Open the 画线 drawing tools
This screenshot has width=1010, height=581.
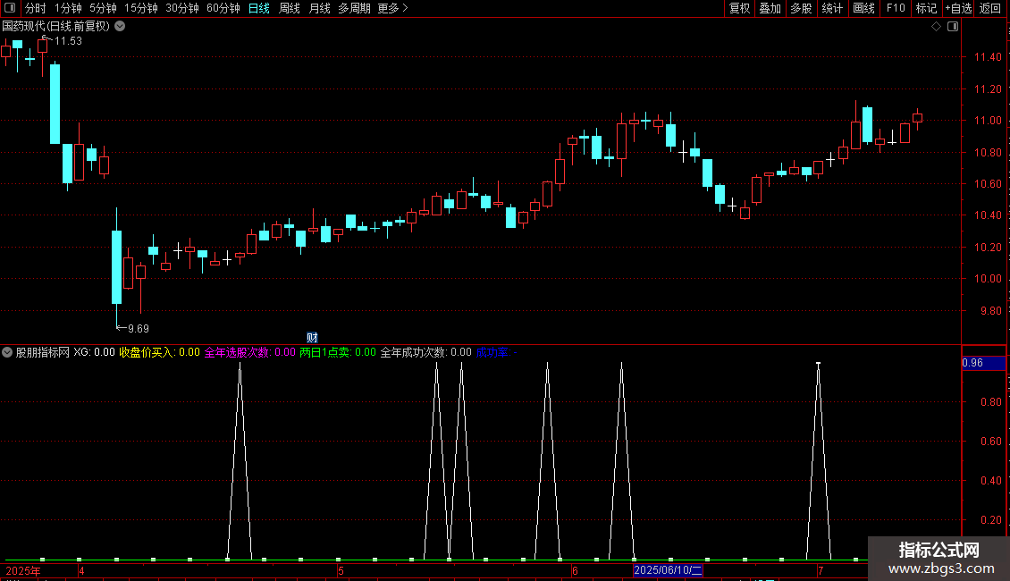pyautogui.click(x=863, y=8)
